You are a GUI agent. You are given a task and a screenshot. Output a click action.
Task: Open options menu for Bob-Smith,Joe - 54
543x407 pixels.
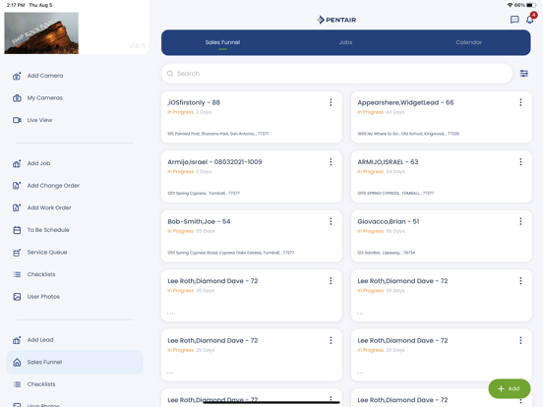click(331, 221)
